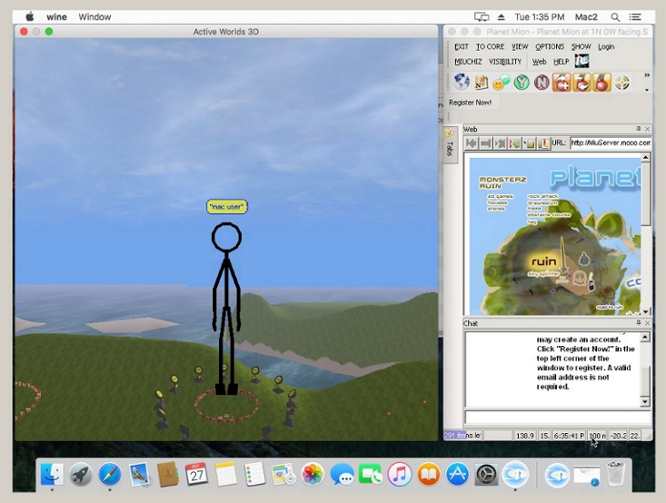This screenshot has width=666, height=503.
Task: Click the Chat panel scroll down arrow
Action: point(645,401)
